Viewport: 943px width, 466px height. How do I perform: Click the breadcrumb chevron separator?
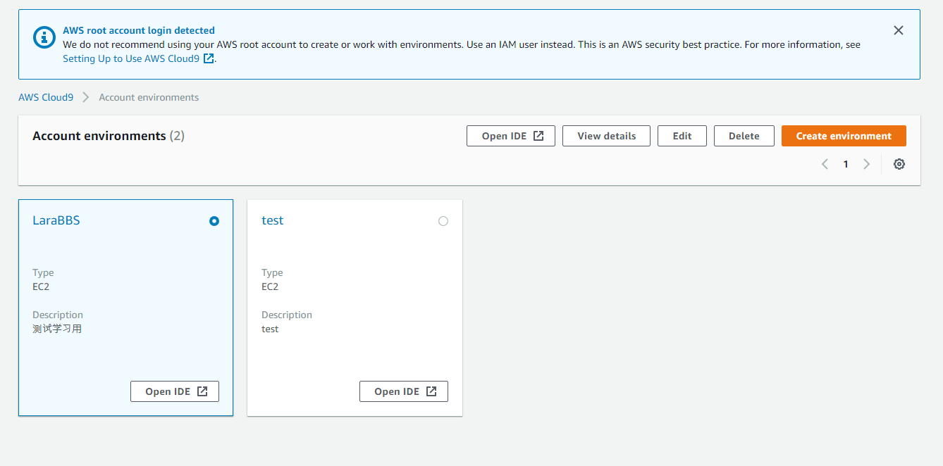click(x=86, y=97)
